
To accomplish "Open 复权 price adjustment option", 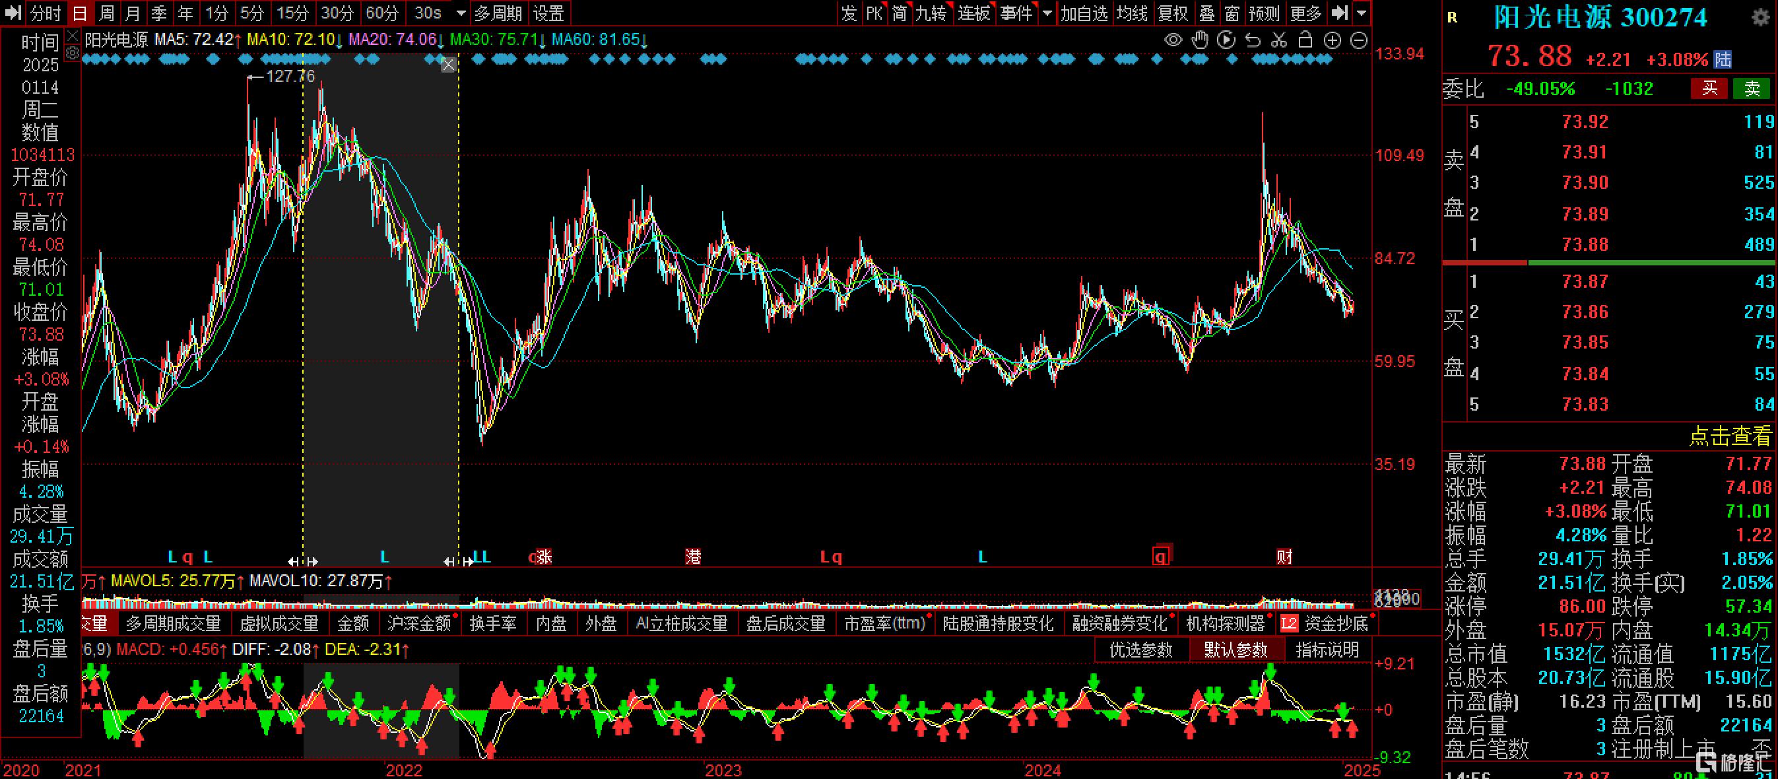I will (x=1173, y=13).
